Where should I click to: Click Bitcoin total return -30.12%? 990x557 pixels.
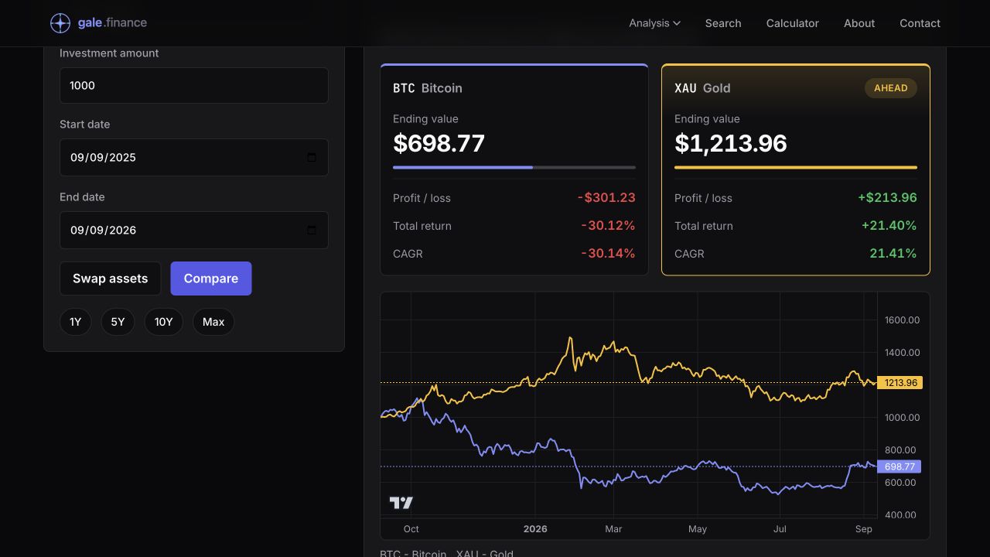[x=608, y=225]
